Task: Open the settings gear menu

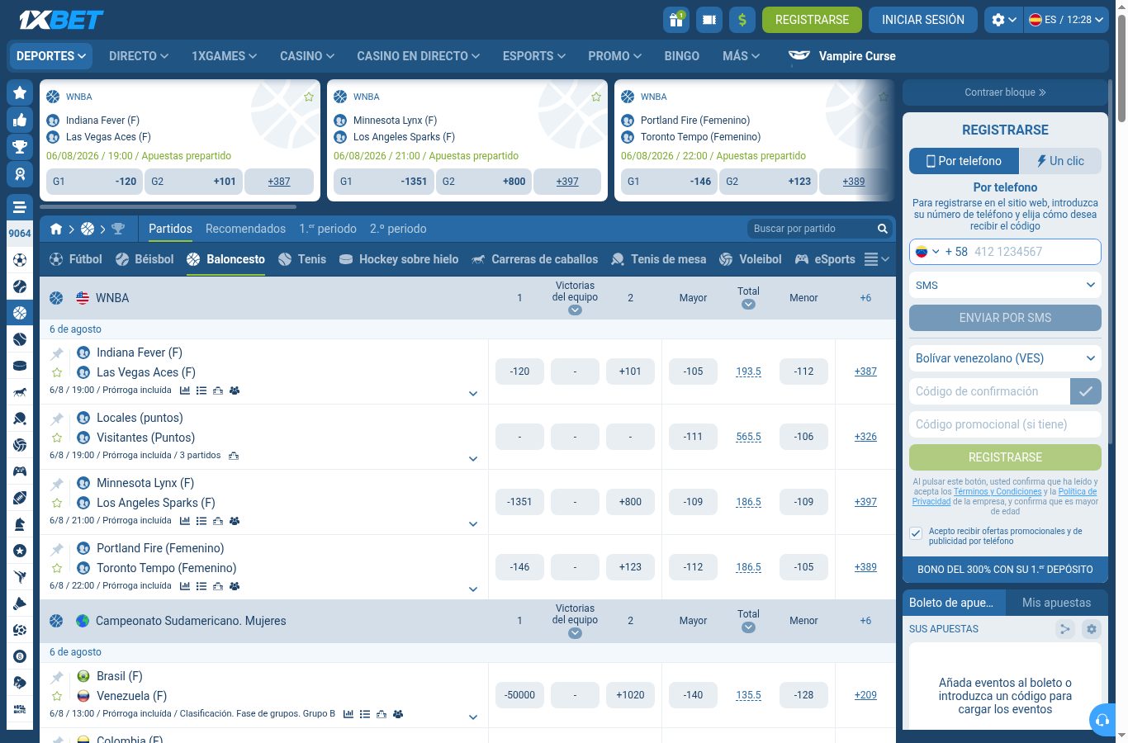Action: [1004, 20]
